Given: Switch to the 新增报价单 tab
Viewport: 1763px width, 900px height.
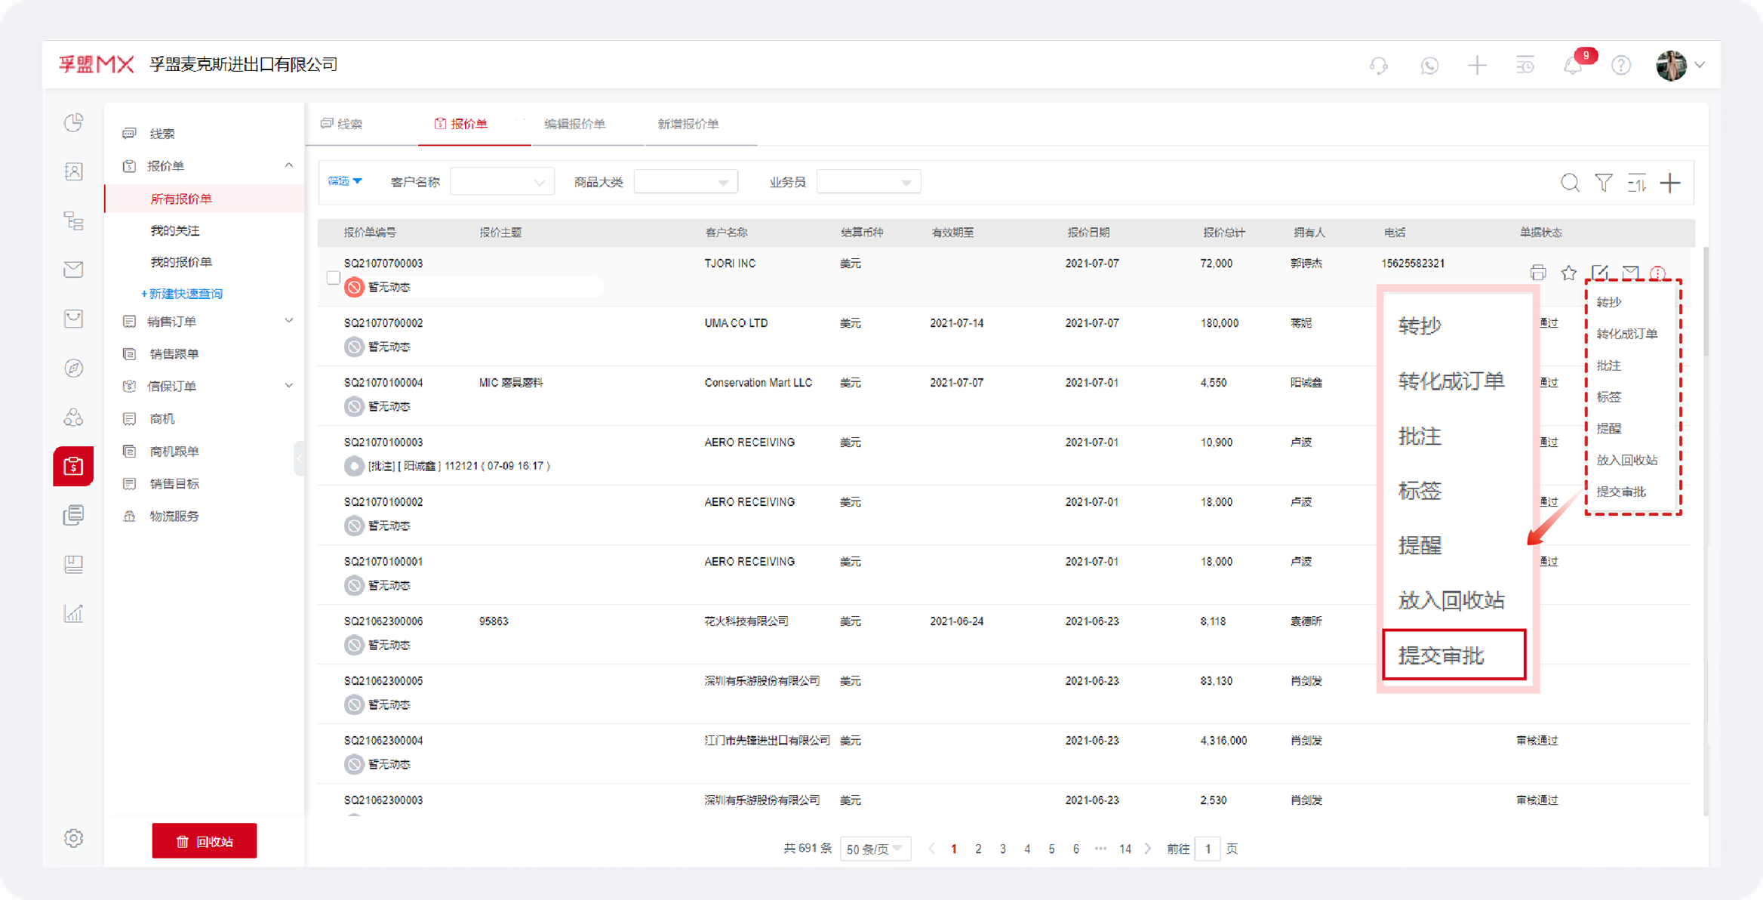Looking at the screenshot, I should [x=688, y=124].
